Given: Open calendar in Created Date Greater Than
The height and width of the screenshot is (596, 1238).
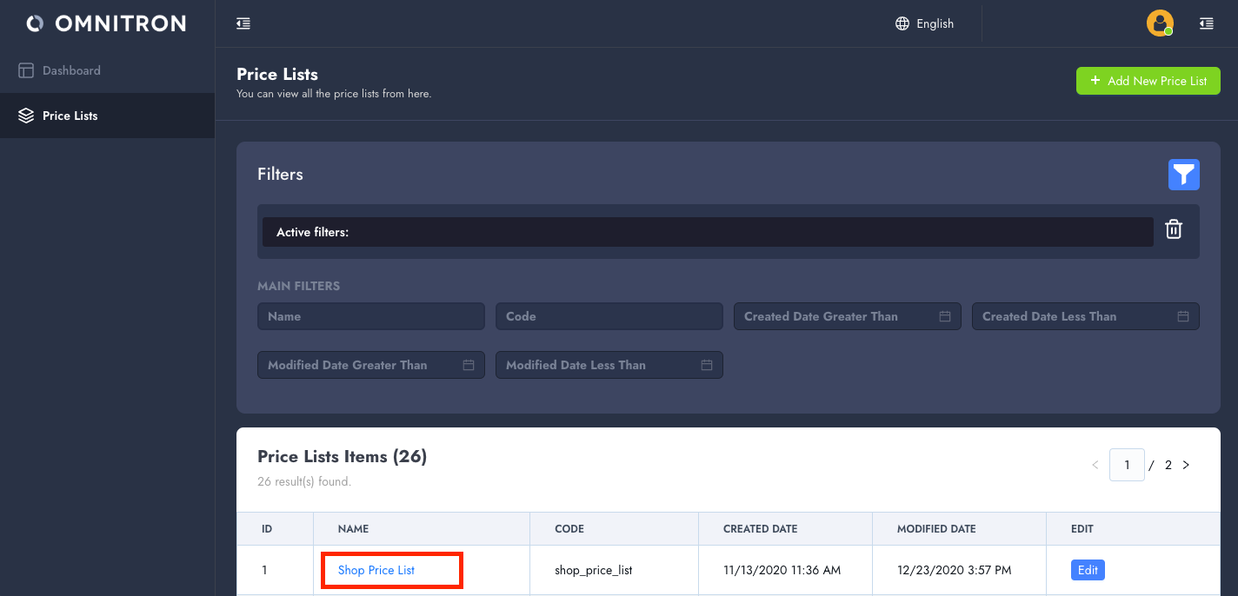Looking at the screenshot, I should 945,316.
